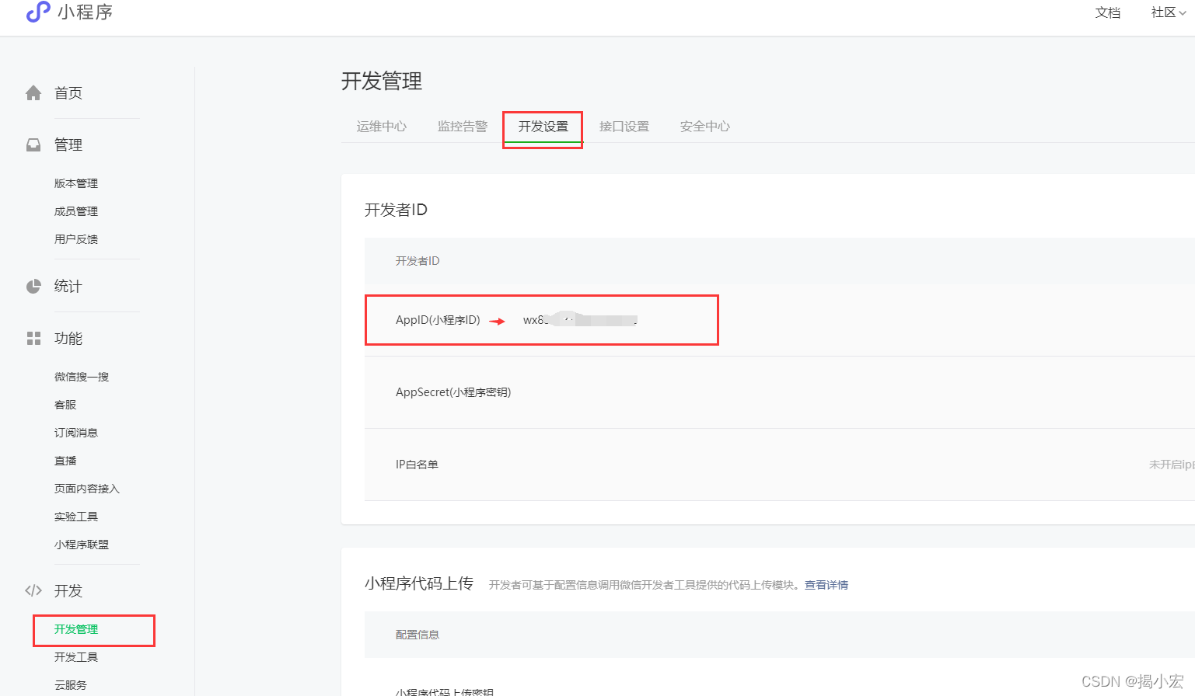Switch to the 开发设置 tab

pos(542,126)
